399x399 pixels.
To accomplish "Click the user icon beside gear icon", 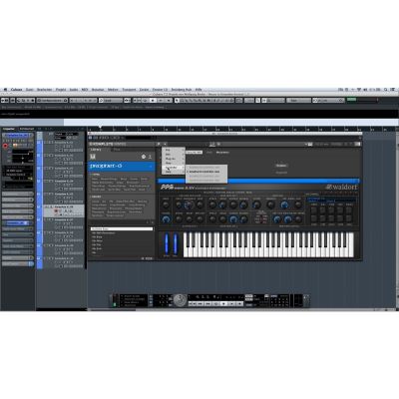I will click(x=150, y=157).
